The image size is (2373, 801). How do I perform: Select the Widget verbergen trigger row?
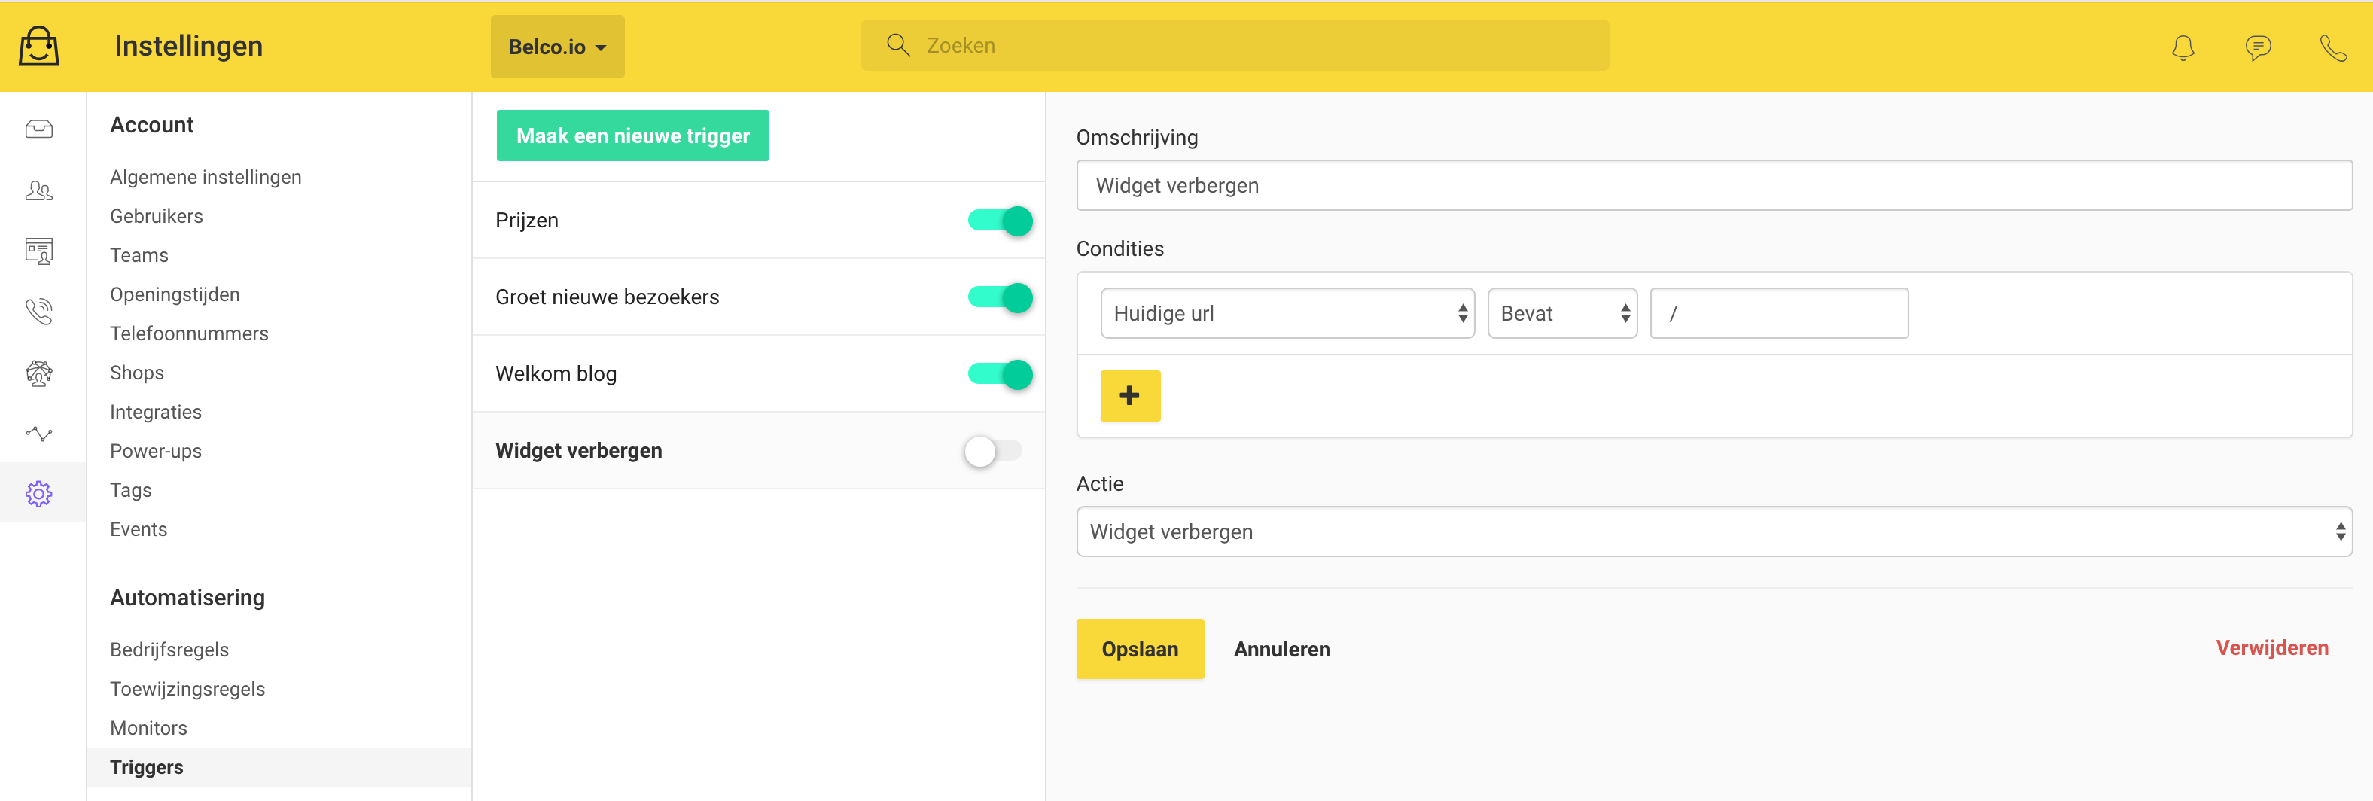point(758,450)
